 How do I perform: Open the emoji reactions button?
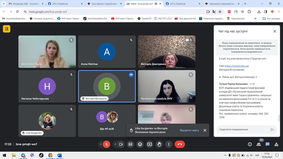pos(140,144)
